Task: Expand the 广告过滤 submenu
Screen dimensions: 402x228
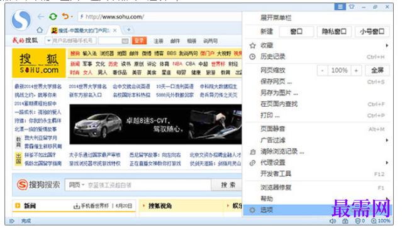Action: [x=387, y=140]
